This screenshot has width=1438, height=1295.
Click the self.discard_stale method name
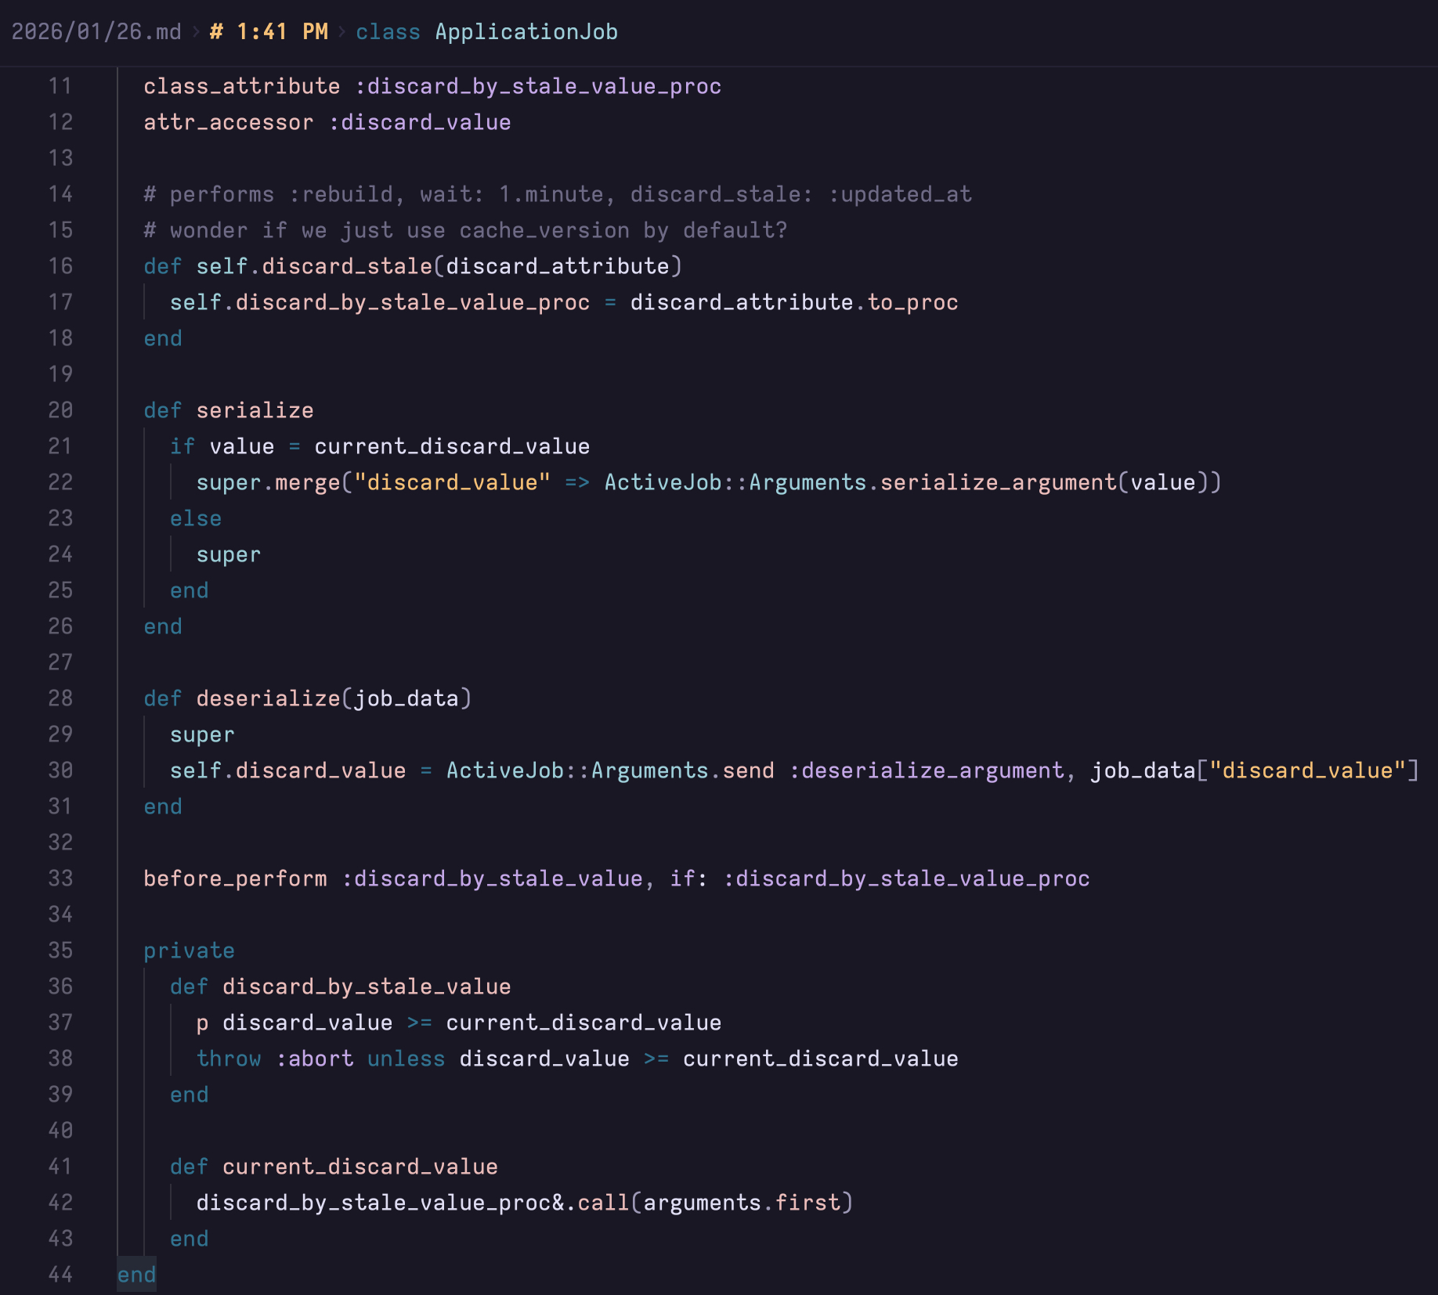(x=314, y=267)
